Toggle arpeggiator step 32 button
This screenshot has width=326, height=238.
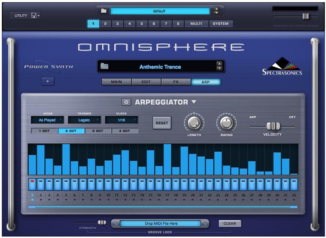(294, 184)
